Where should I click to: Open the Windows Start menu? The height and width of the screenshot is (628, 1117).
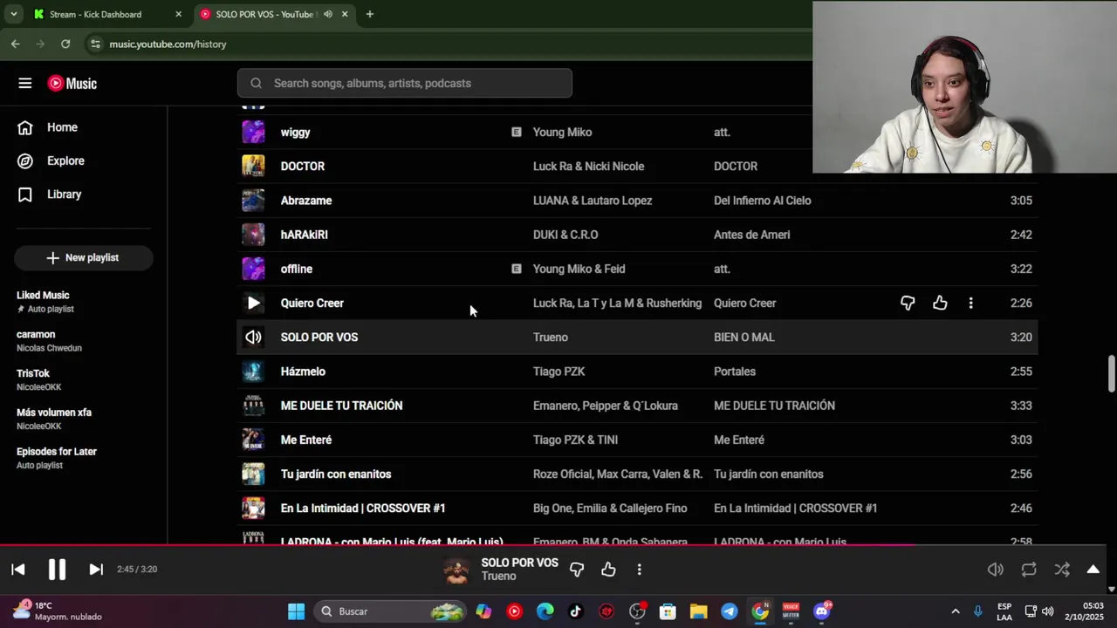point(296,611)
